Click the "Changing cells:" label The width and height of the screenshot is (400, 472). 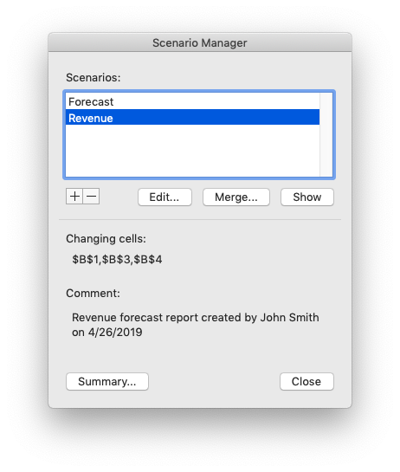pyautogui.click(x=106, y=239)
